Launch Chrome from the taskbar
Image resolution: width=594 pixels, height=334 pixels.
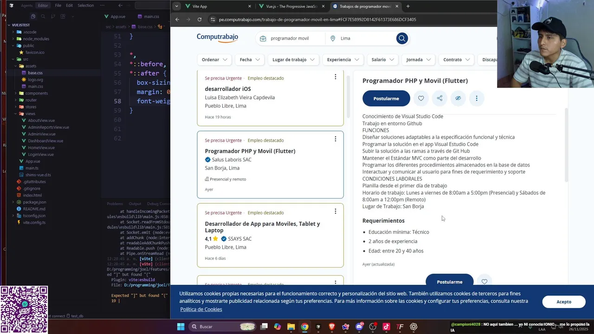point(304,327)
